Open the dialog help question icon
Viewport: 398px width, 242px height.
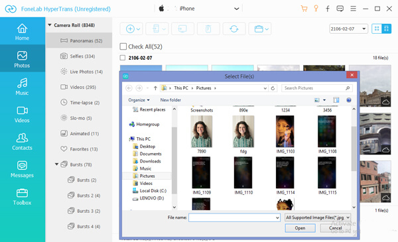pyautogui.click(x=349, y=100)
